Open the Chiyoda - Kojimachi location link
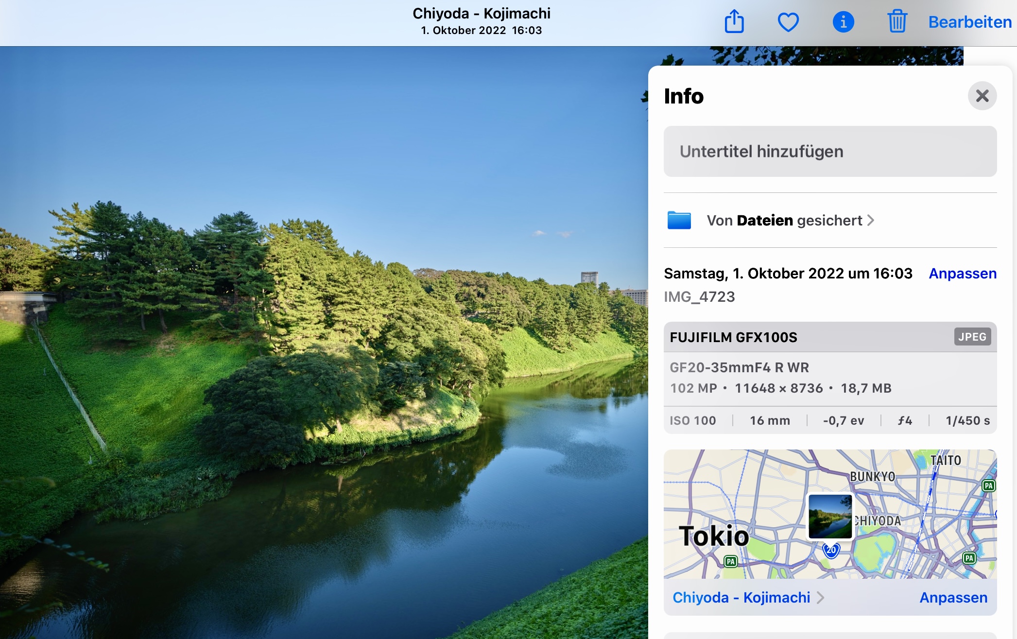The image size is (1017, 639). tap(741, 597)
